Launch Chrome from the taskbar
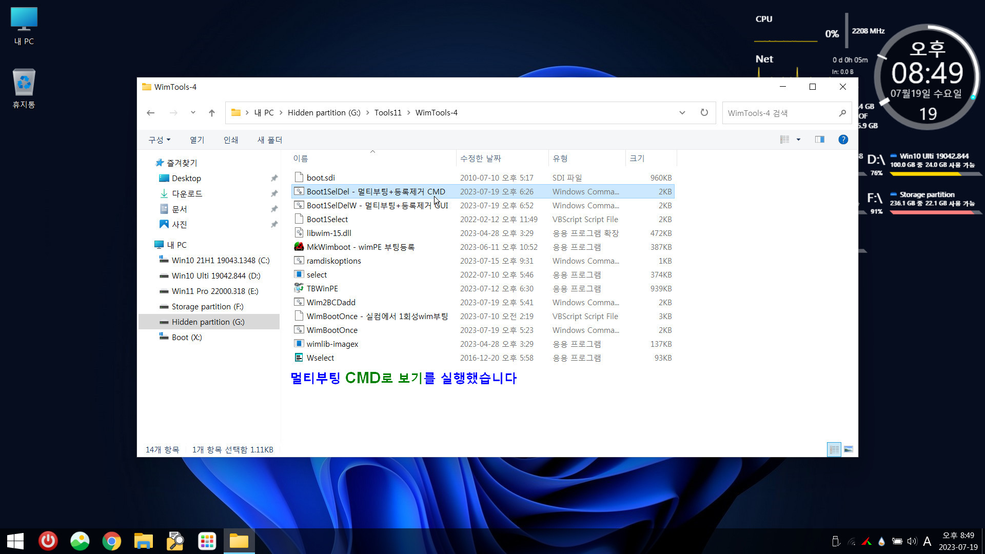 [111, 541]
